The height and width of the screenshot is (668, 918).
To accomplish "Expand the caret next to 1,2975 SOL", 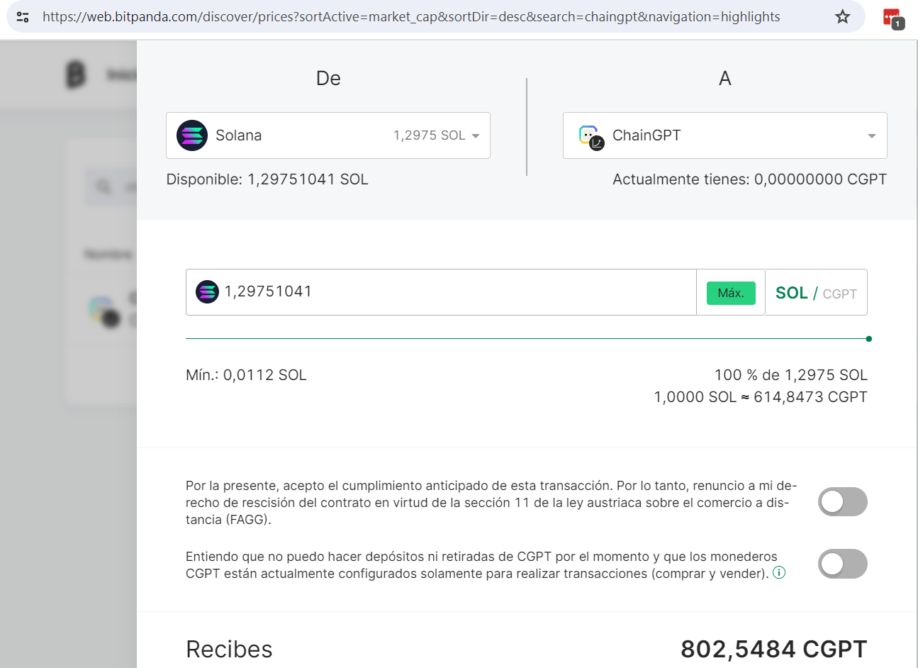I will [x=476, y=136].
